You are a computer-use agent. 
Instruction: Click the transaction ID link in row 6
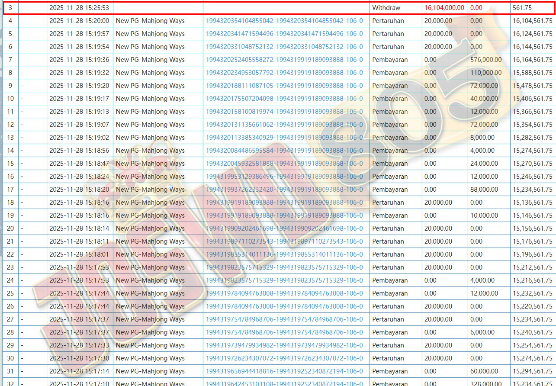point(284,47)
